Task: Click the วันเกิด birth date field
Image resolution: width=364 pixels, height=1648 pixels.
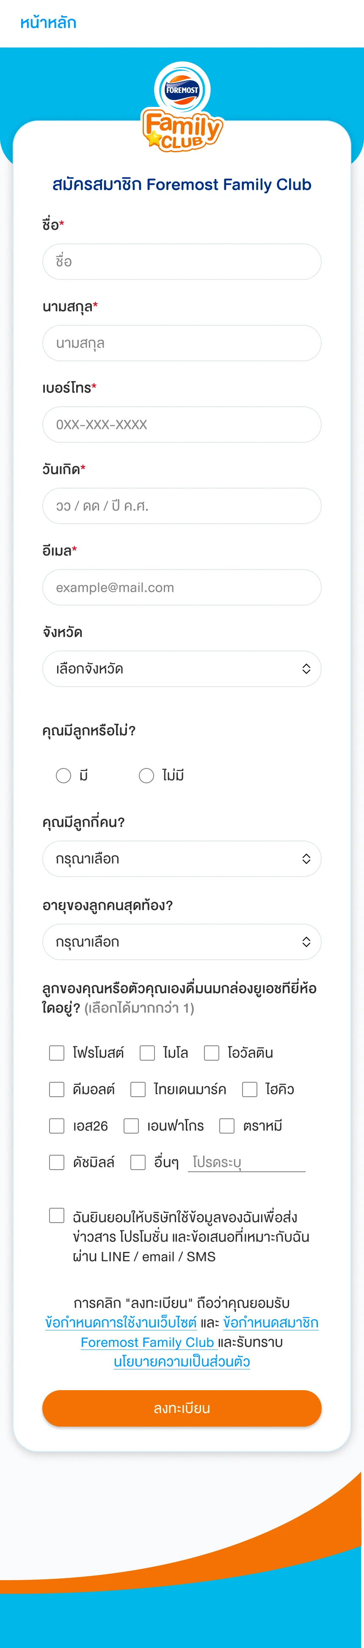Action: pyautogui.click(x=182, y=506)
